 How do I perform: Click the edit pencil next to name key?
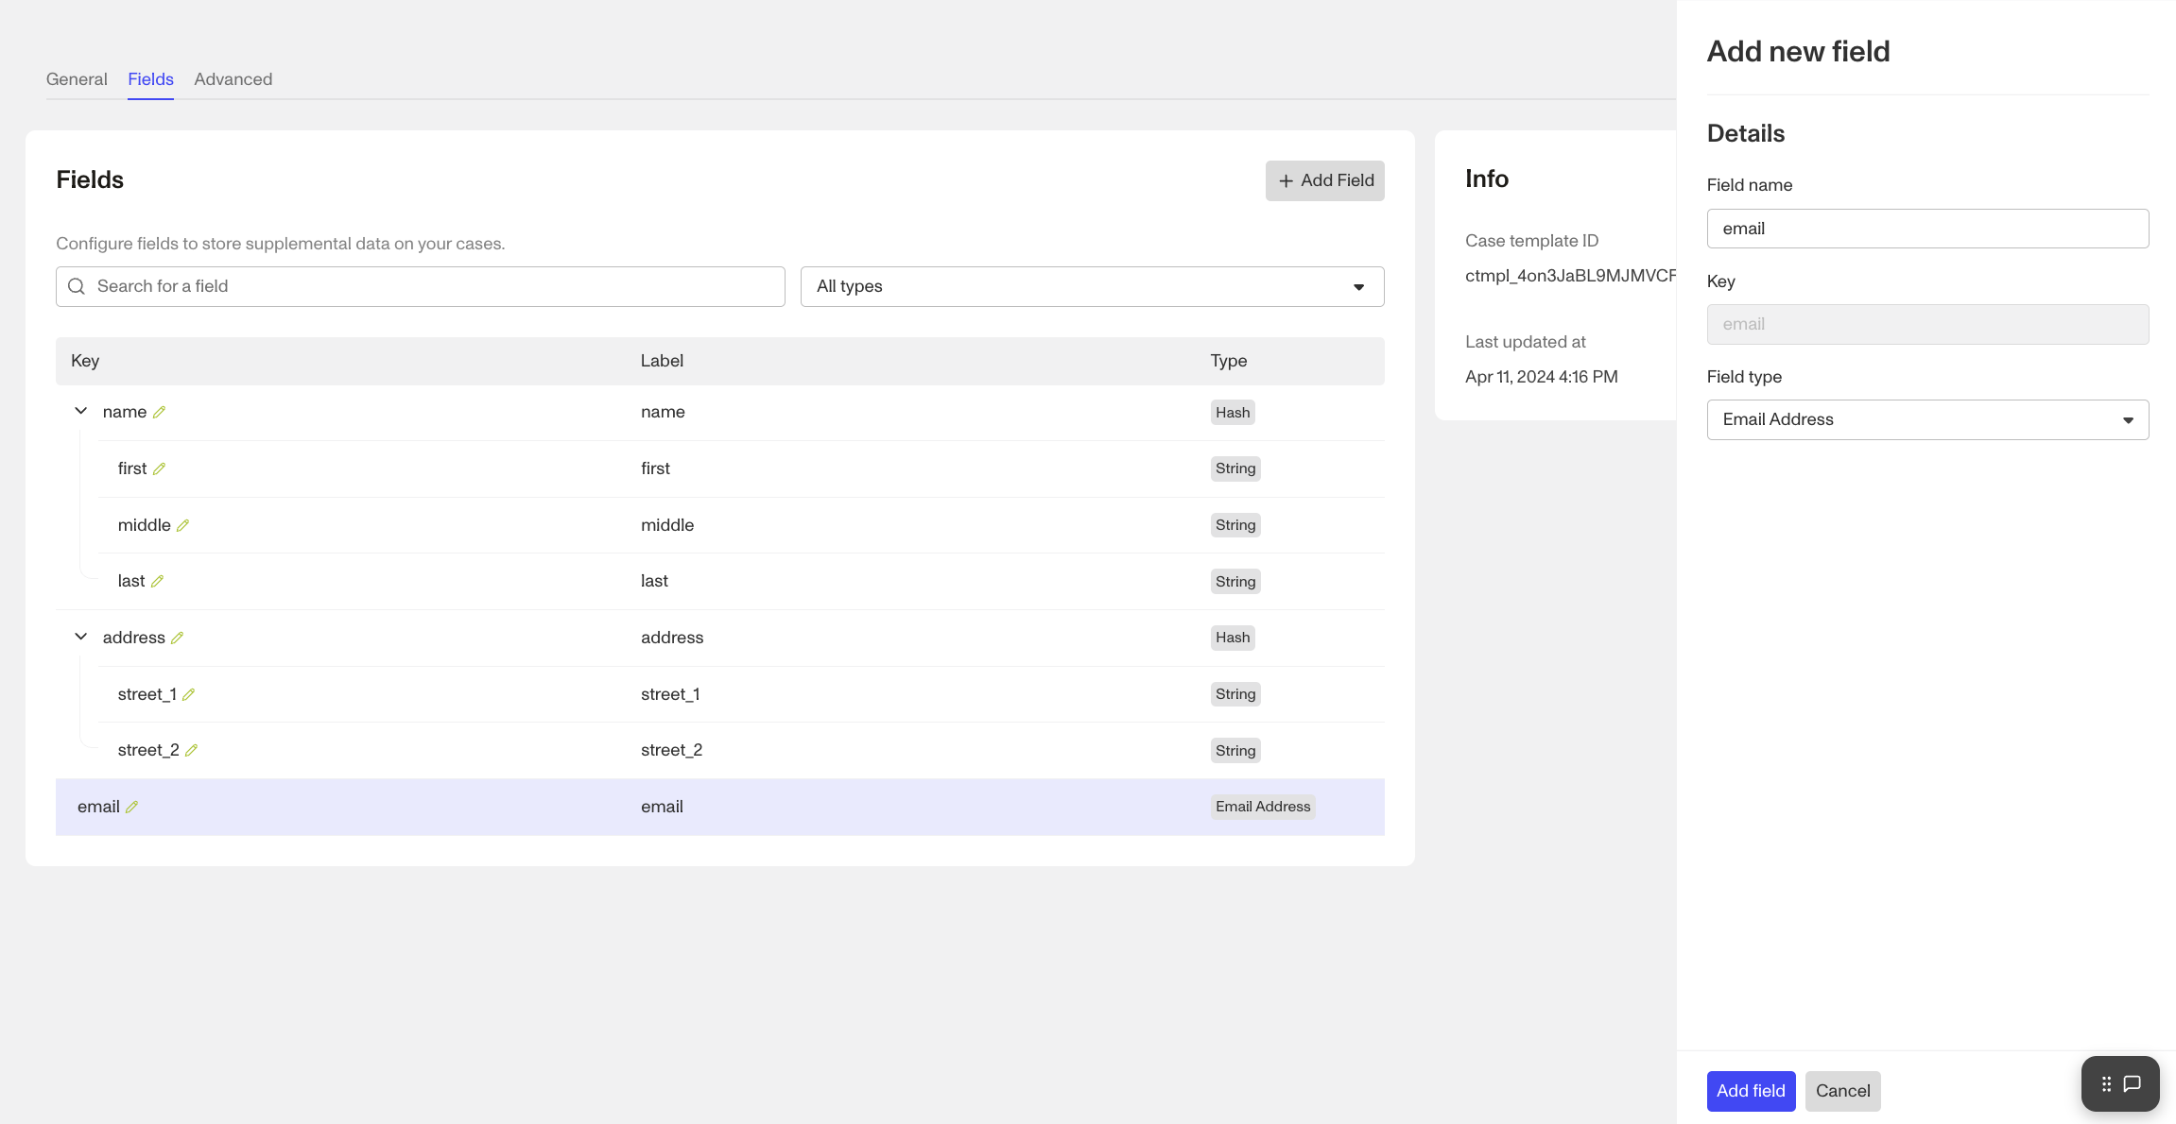pyautogui.click(x=159, y=412)
